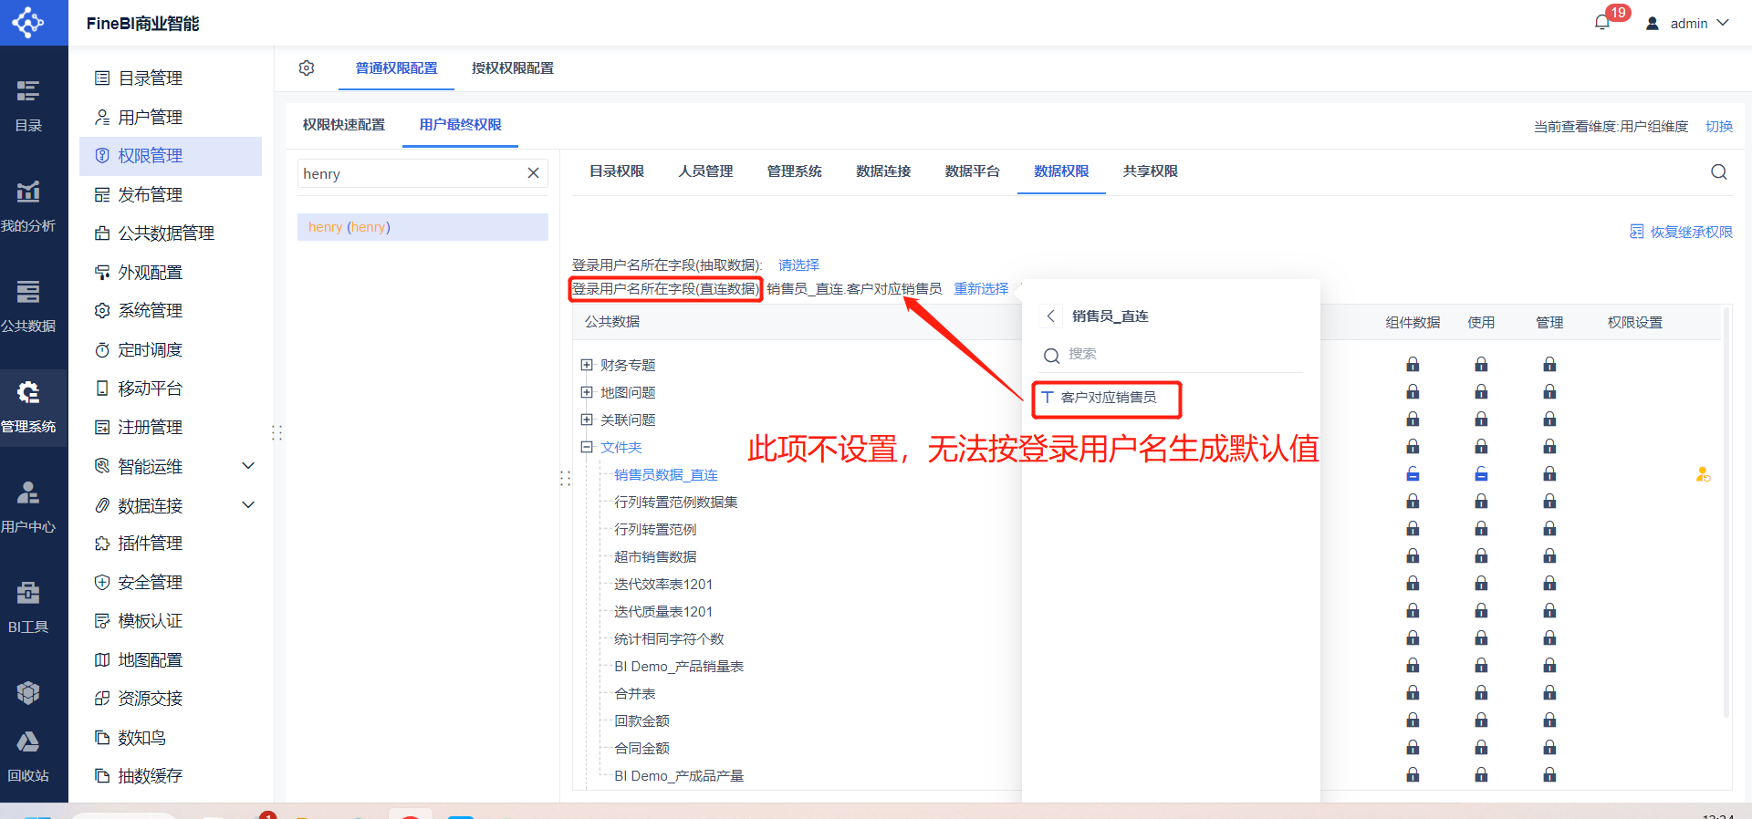This screenshot has width=1752, height=819.
Task: Click 请选择 for 抽取数据 field
Action: tap(798, 264)
